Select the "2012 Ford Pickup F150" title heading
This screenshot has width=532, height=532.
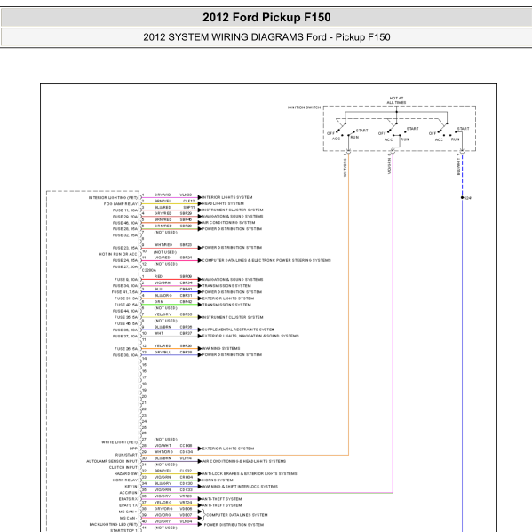[x=266, y=17]
